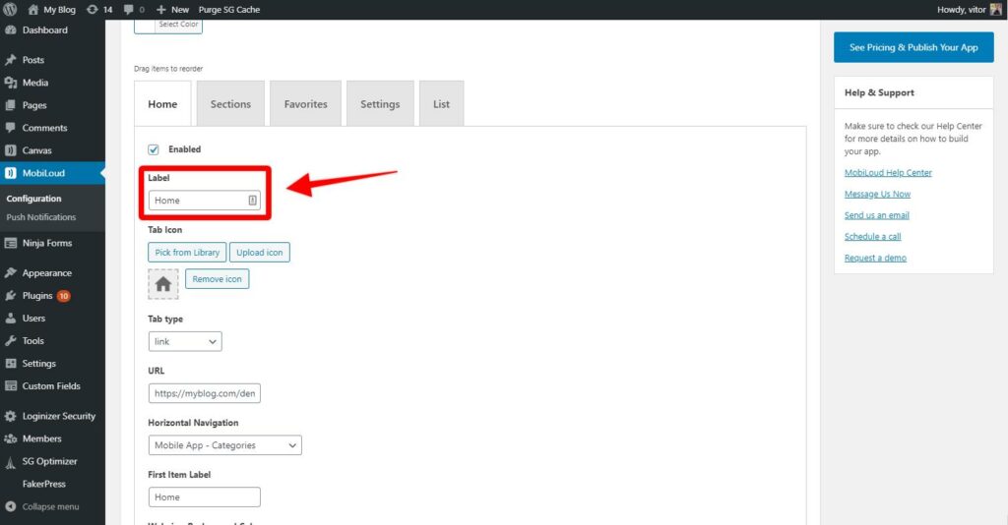
Task: Click the Posts pin icon
Action: point(10,60)
